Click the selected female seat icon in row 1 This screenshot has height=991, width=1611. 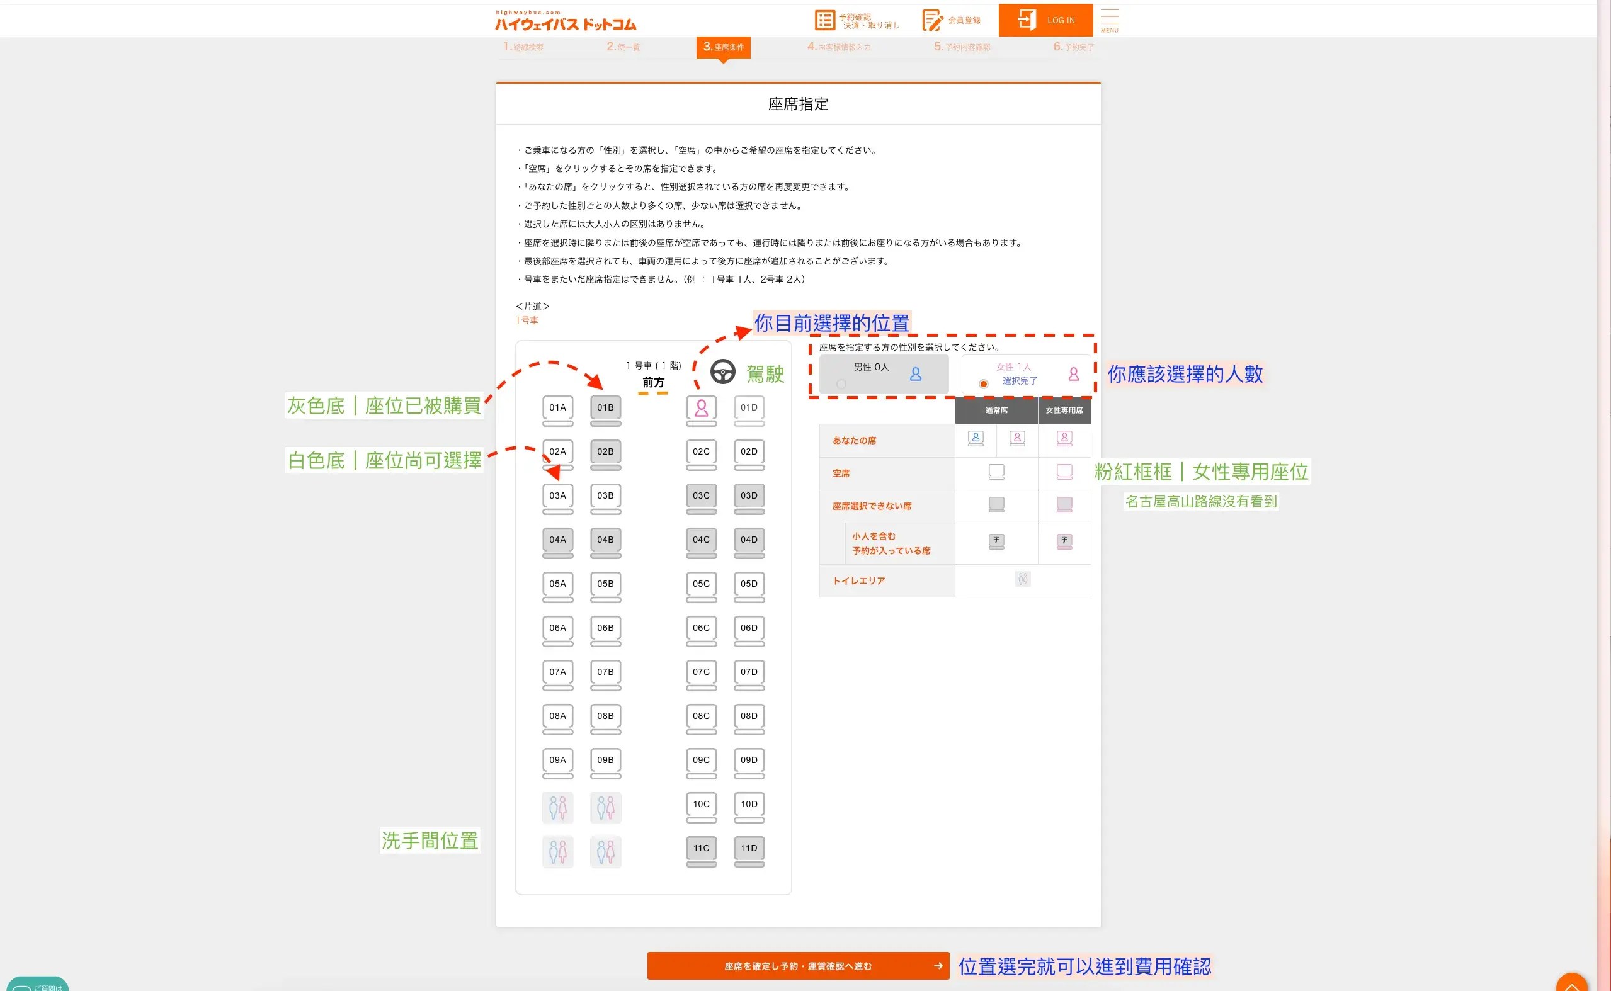click(700, 409)
